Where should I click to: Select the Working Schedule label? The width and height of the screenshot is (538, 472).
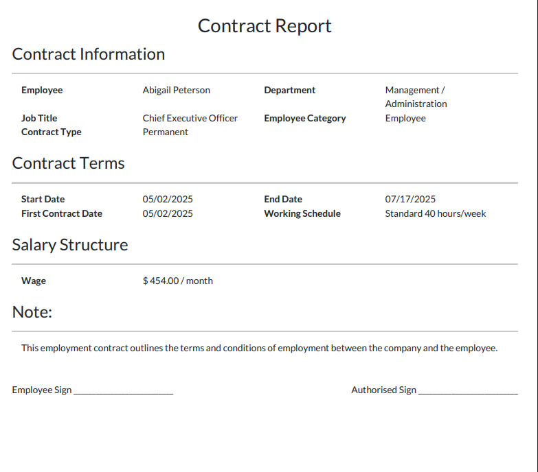(x=302, y=213)
